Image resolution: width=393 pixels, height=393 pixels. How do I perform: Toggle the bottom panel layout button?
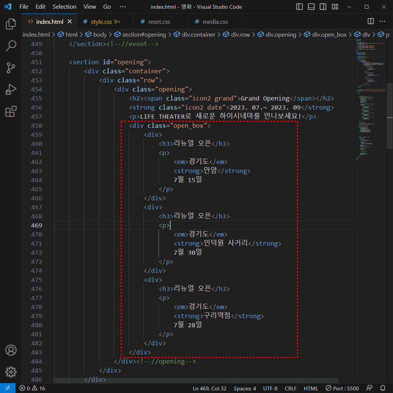pyautogui.click(x=311, y=7)
